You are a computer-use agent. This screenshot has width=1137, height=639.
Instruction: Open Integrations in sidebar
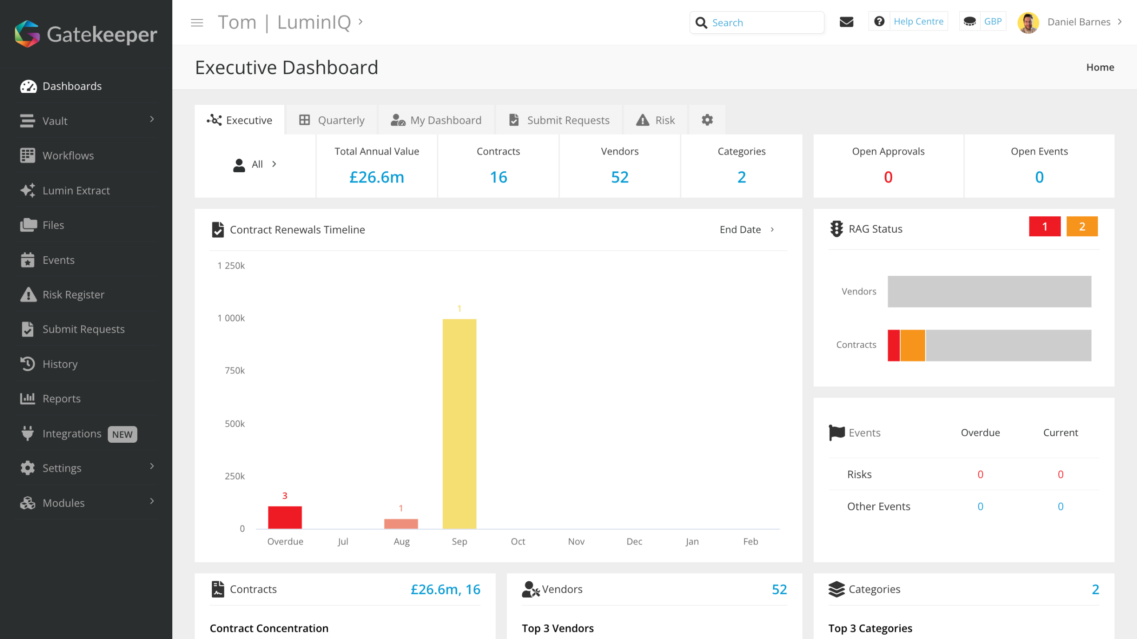pyautogui.click(x=72, y=433)
